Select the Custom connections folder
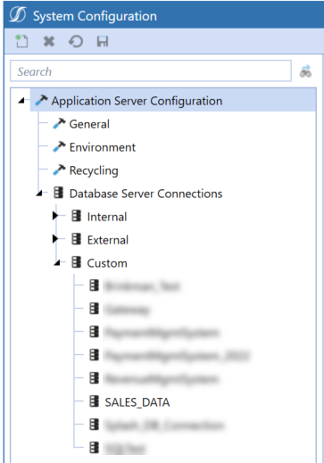The width and height of the screenshot is (324, 463). coord(107,263)
